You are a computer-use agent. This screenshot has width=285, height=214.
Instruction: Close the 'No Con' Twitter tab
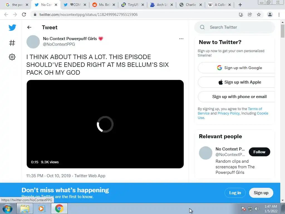(56, 5)
